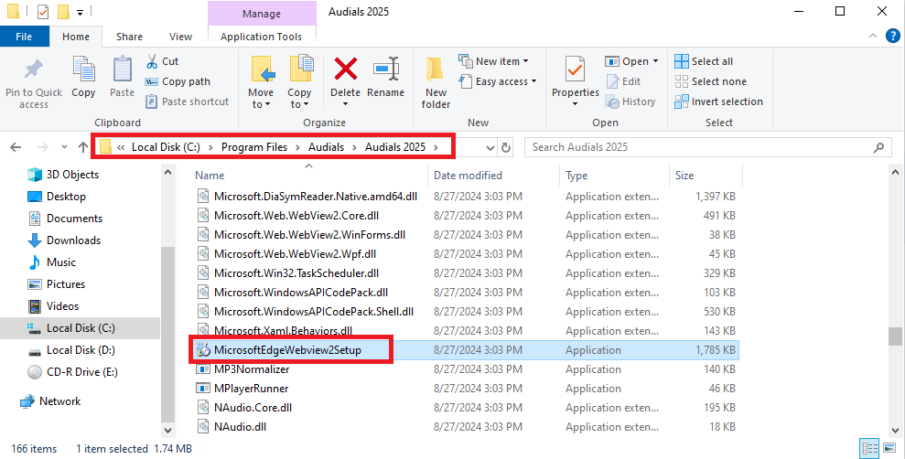Click Copy path in Clipboard group
The height and width of the screenshot is (459, 905).
click(178, 81)
